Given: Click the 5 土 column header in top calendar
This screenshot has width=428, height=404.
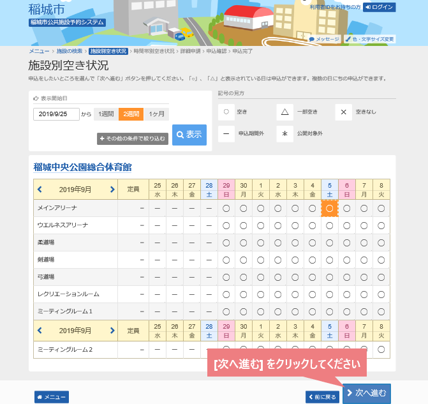Looking at the screenshot, I should (330, 190).
